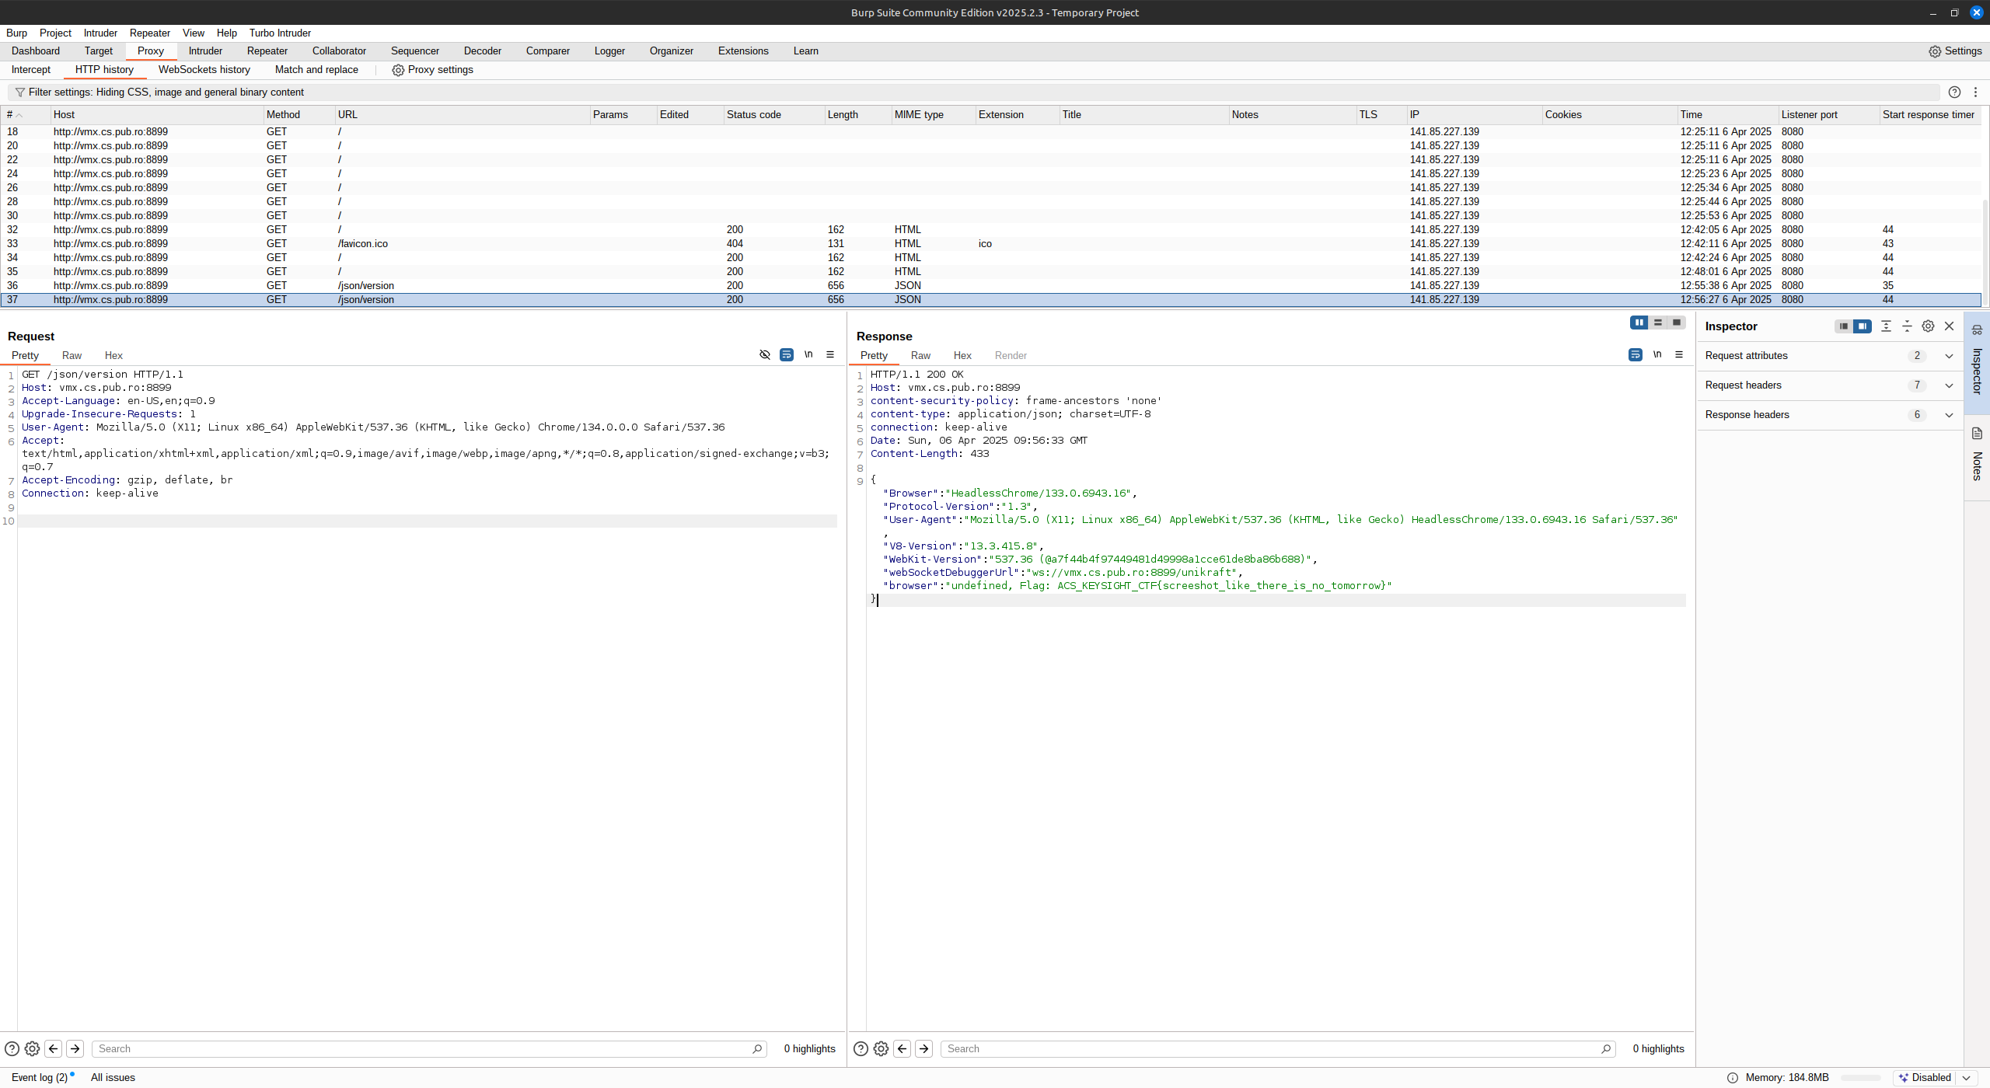Image resolution: width=1990 pixels, height=1088 pixels.
Task: Open the Notes side tab icon
Action: tap(1977, 434)
